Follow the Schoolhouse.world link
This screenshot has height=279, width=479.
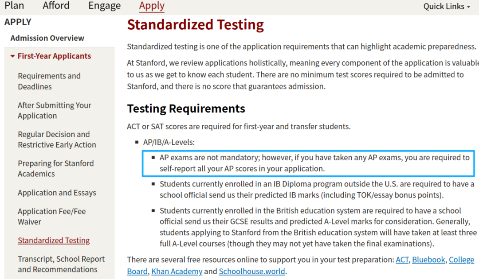[252, 271]
